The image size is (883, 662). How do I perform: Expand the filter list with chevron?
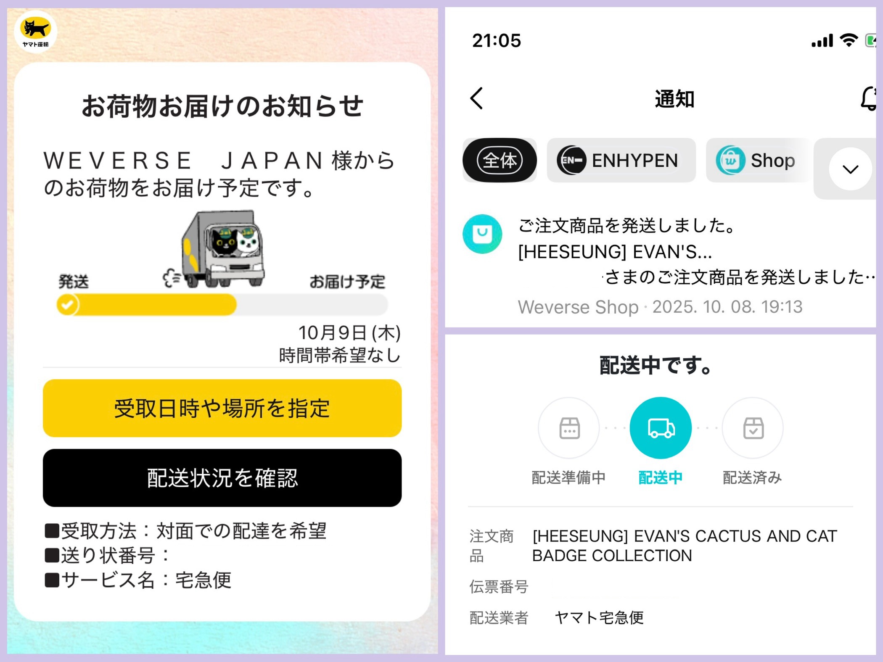(850, 169)
